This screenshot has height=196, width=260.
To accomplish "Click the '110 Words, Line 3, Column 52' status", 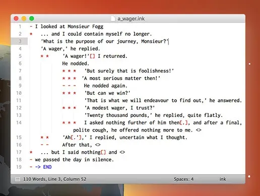I will click(55, 179).
